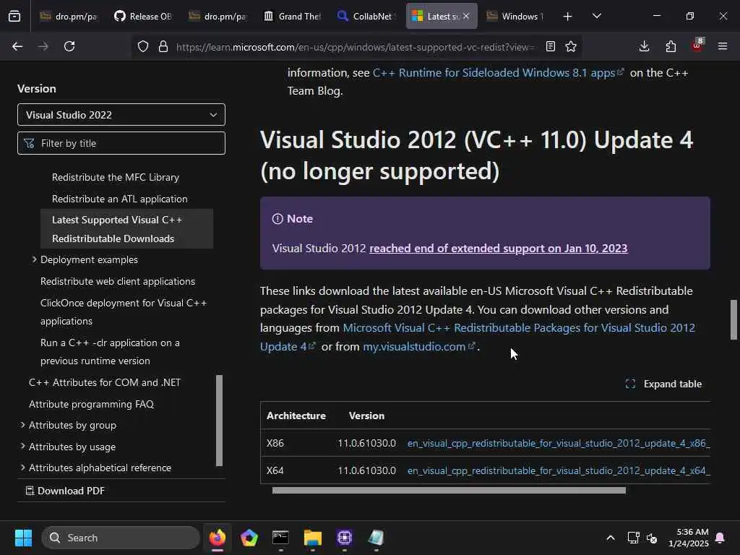Go back to previous page
The height and width of the screenshot is (555, 740).
coord(17,46)
